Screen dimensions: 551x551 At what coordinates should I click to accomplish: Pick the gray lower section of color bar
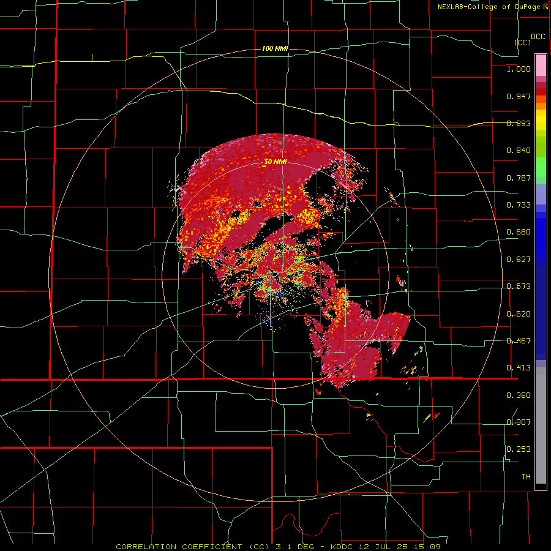tap(541, 425)
